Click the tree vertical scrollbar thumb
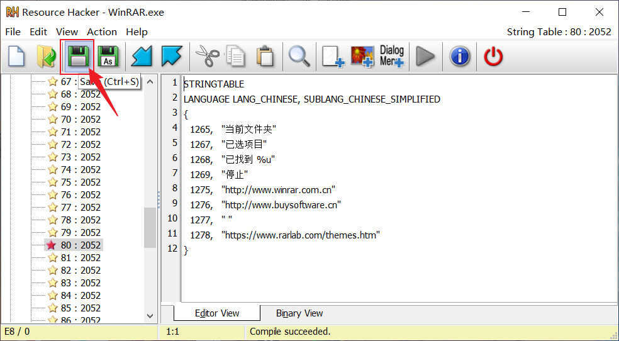 click(x=150, y=228)
